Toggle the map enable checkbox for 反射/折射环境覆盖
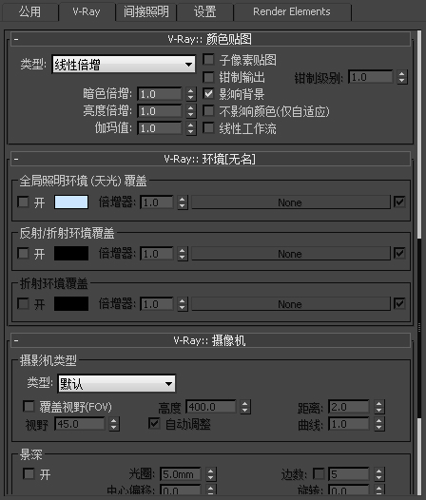The image size is (426, 500). (399, 254)
